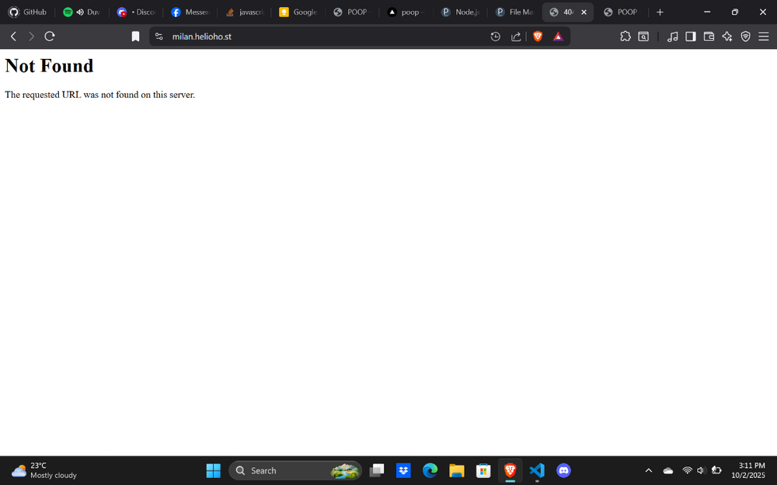Click the milan.helioho.st address bar
Image resolution: width=777 pixels, height=485 pixels.
(x=311, y=36)
